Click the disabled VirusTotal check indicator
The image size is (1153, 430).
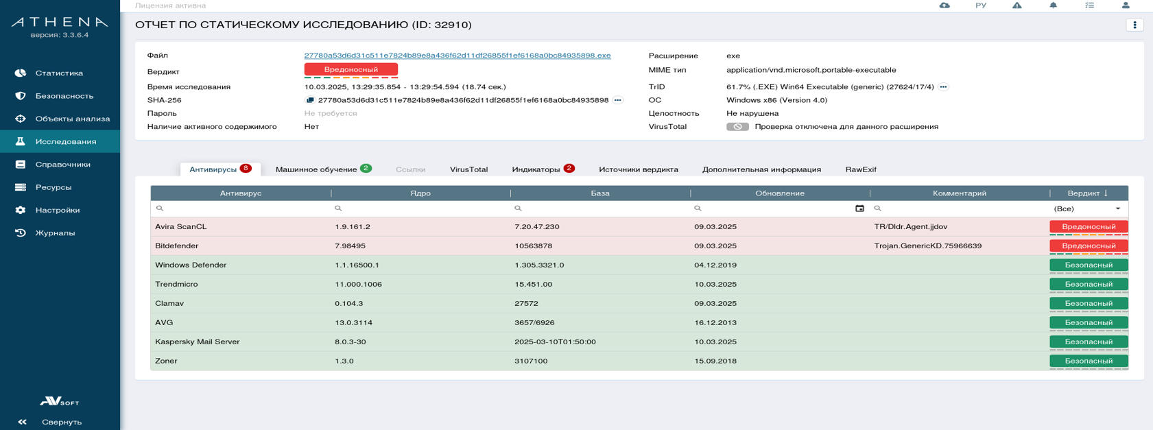click(x=737, y=127)
